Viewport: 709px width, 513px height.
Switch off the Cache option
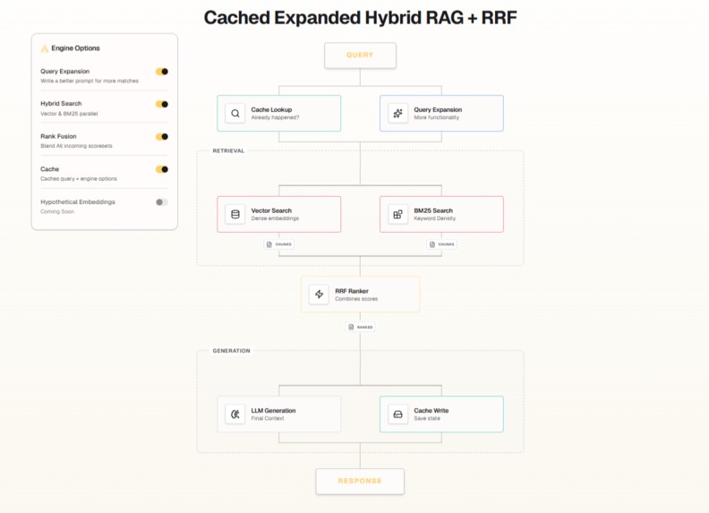point(162,169)
